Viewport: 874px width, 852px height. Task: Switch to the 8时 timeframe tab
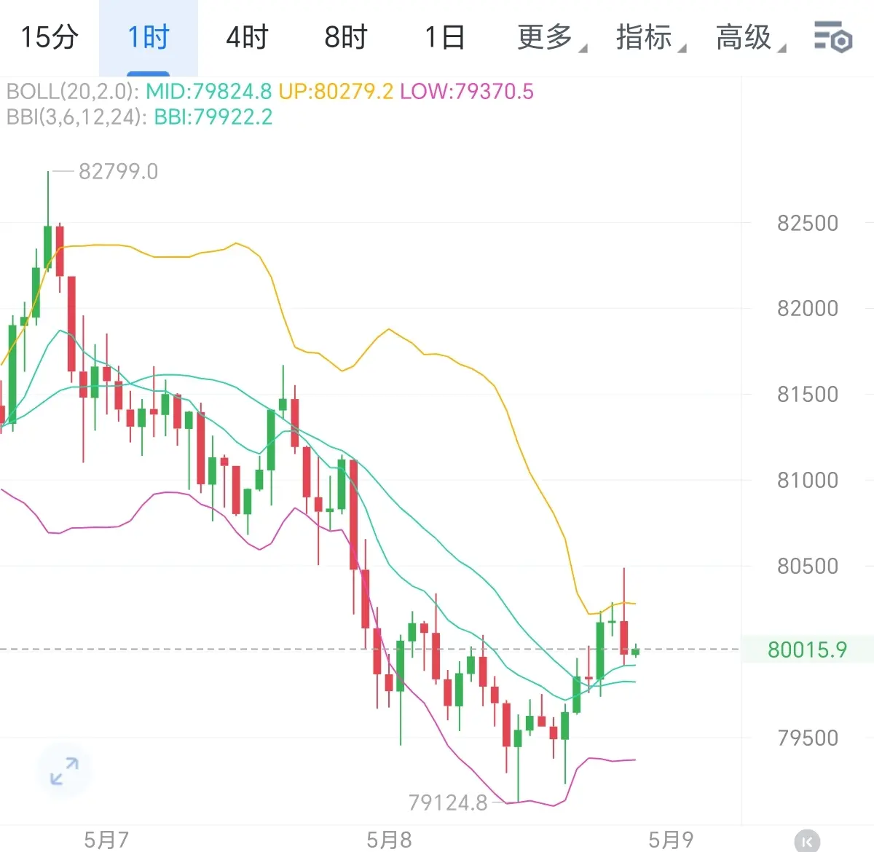[x=346, y=37]
